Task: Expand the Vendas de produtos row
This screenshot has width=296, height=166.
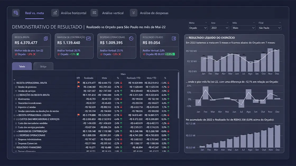Action: pos(16,87)
